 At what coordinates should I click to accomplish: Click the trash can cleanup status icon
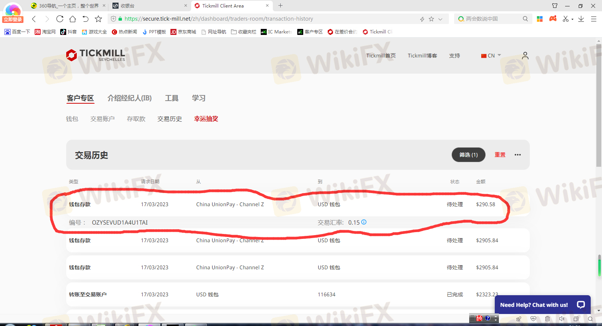coord(547,319)
